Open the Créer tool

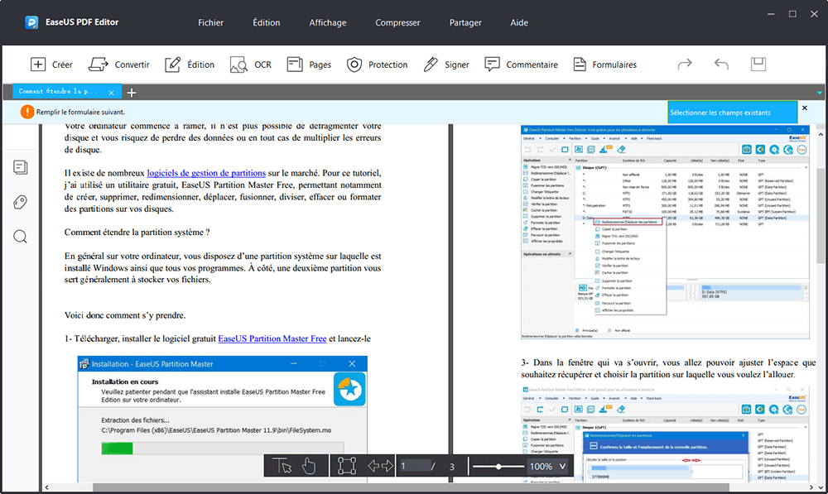(x=51, y=65)
